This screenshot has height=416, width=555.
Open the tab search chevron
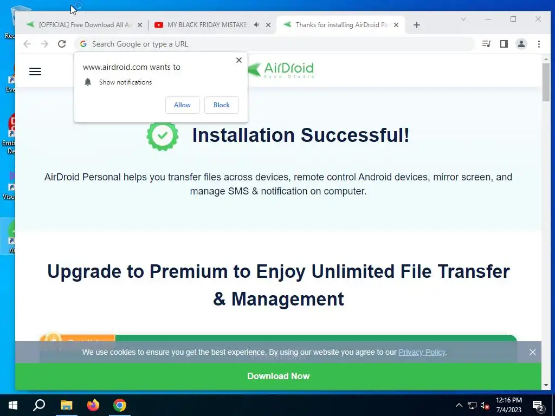tap(463, 19)
